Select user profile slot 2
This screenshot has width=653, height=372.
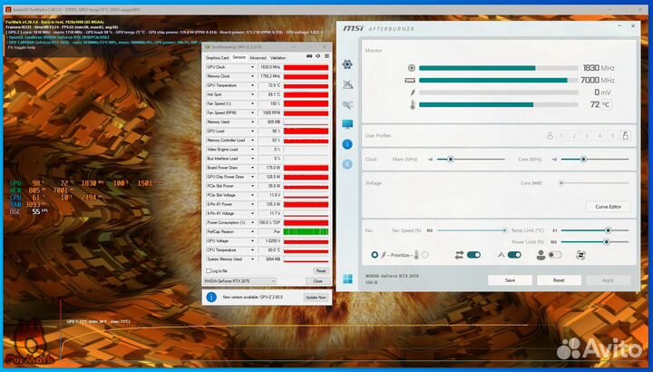574,135
